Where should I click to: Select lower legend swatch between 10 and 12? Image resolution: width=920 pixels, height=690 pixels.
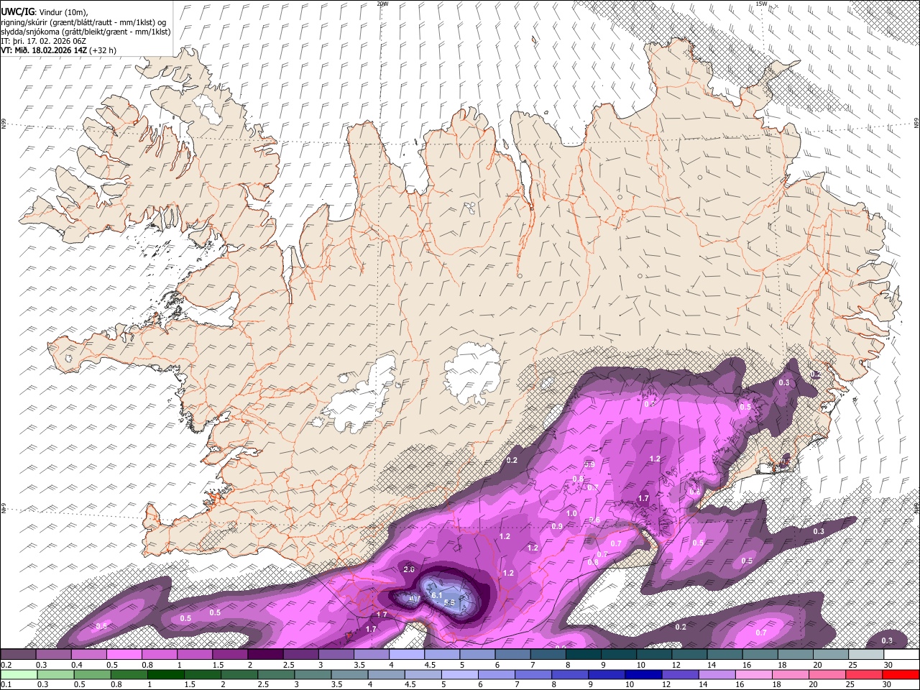click(x=643, y=674)
